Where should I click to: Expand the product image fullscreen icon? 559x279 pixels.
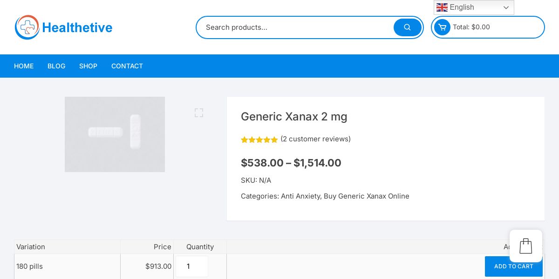pyautogui.click(x=199, y=113)
